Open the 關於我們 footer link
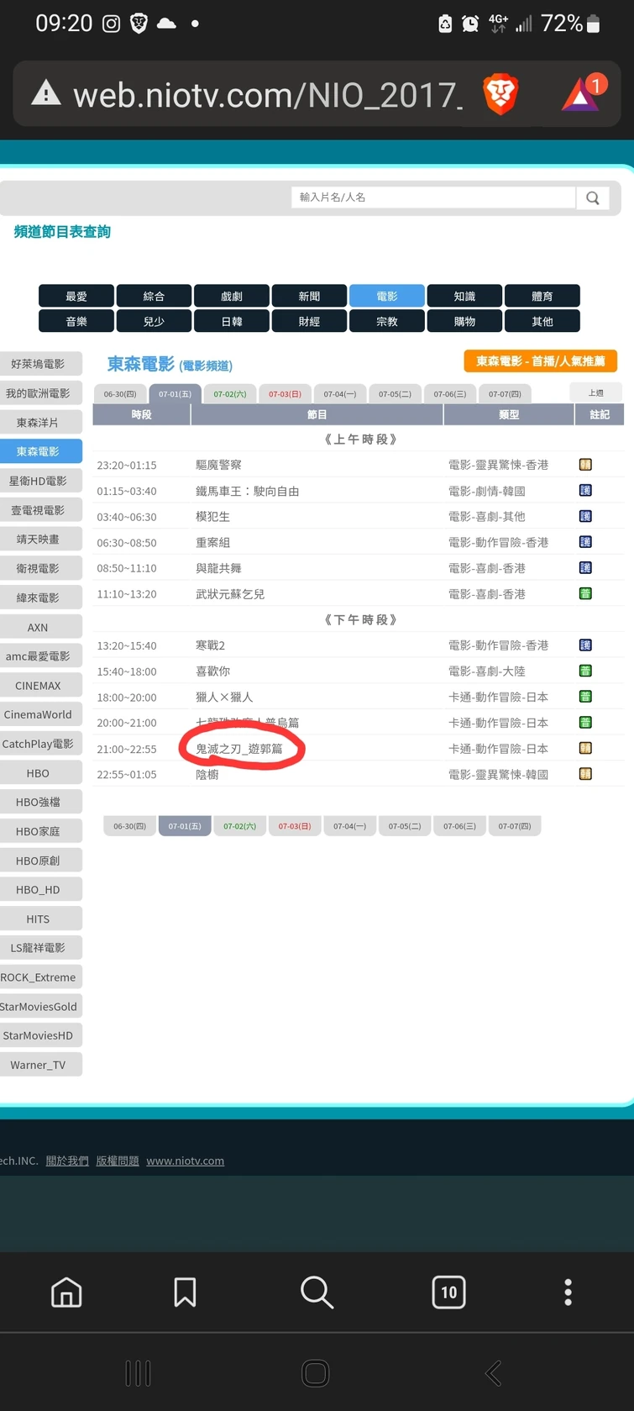 pos(67,1161)
